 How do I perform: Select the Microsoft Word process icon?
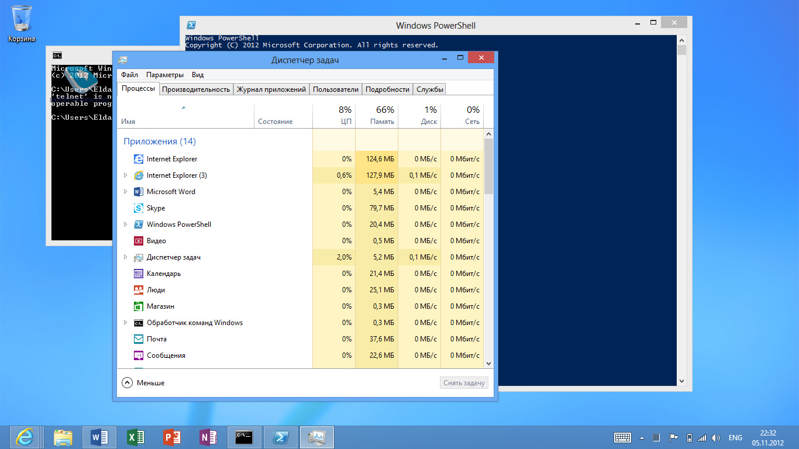point(139,192)
